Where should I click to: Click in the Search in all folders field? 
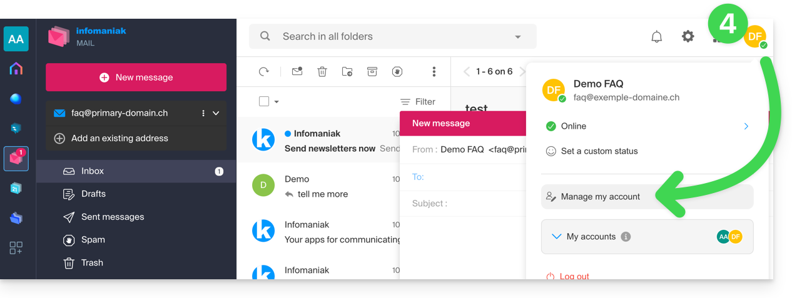click(388, 37)
